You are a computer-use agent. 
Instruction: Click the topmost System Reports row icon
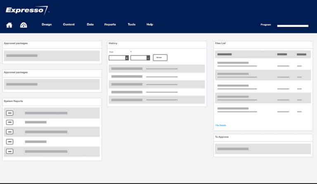[x=10, y=113]
